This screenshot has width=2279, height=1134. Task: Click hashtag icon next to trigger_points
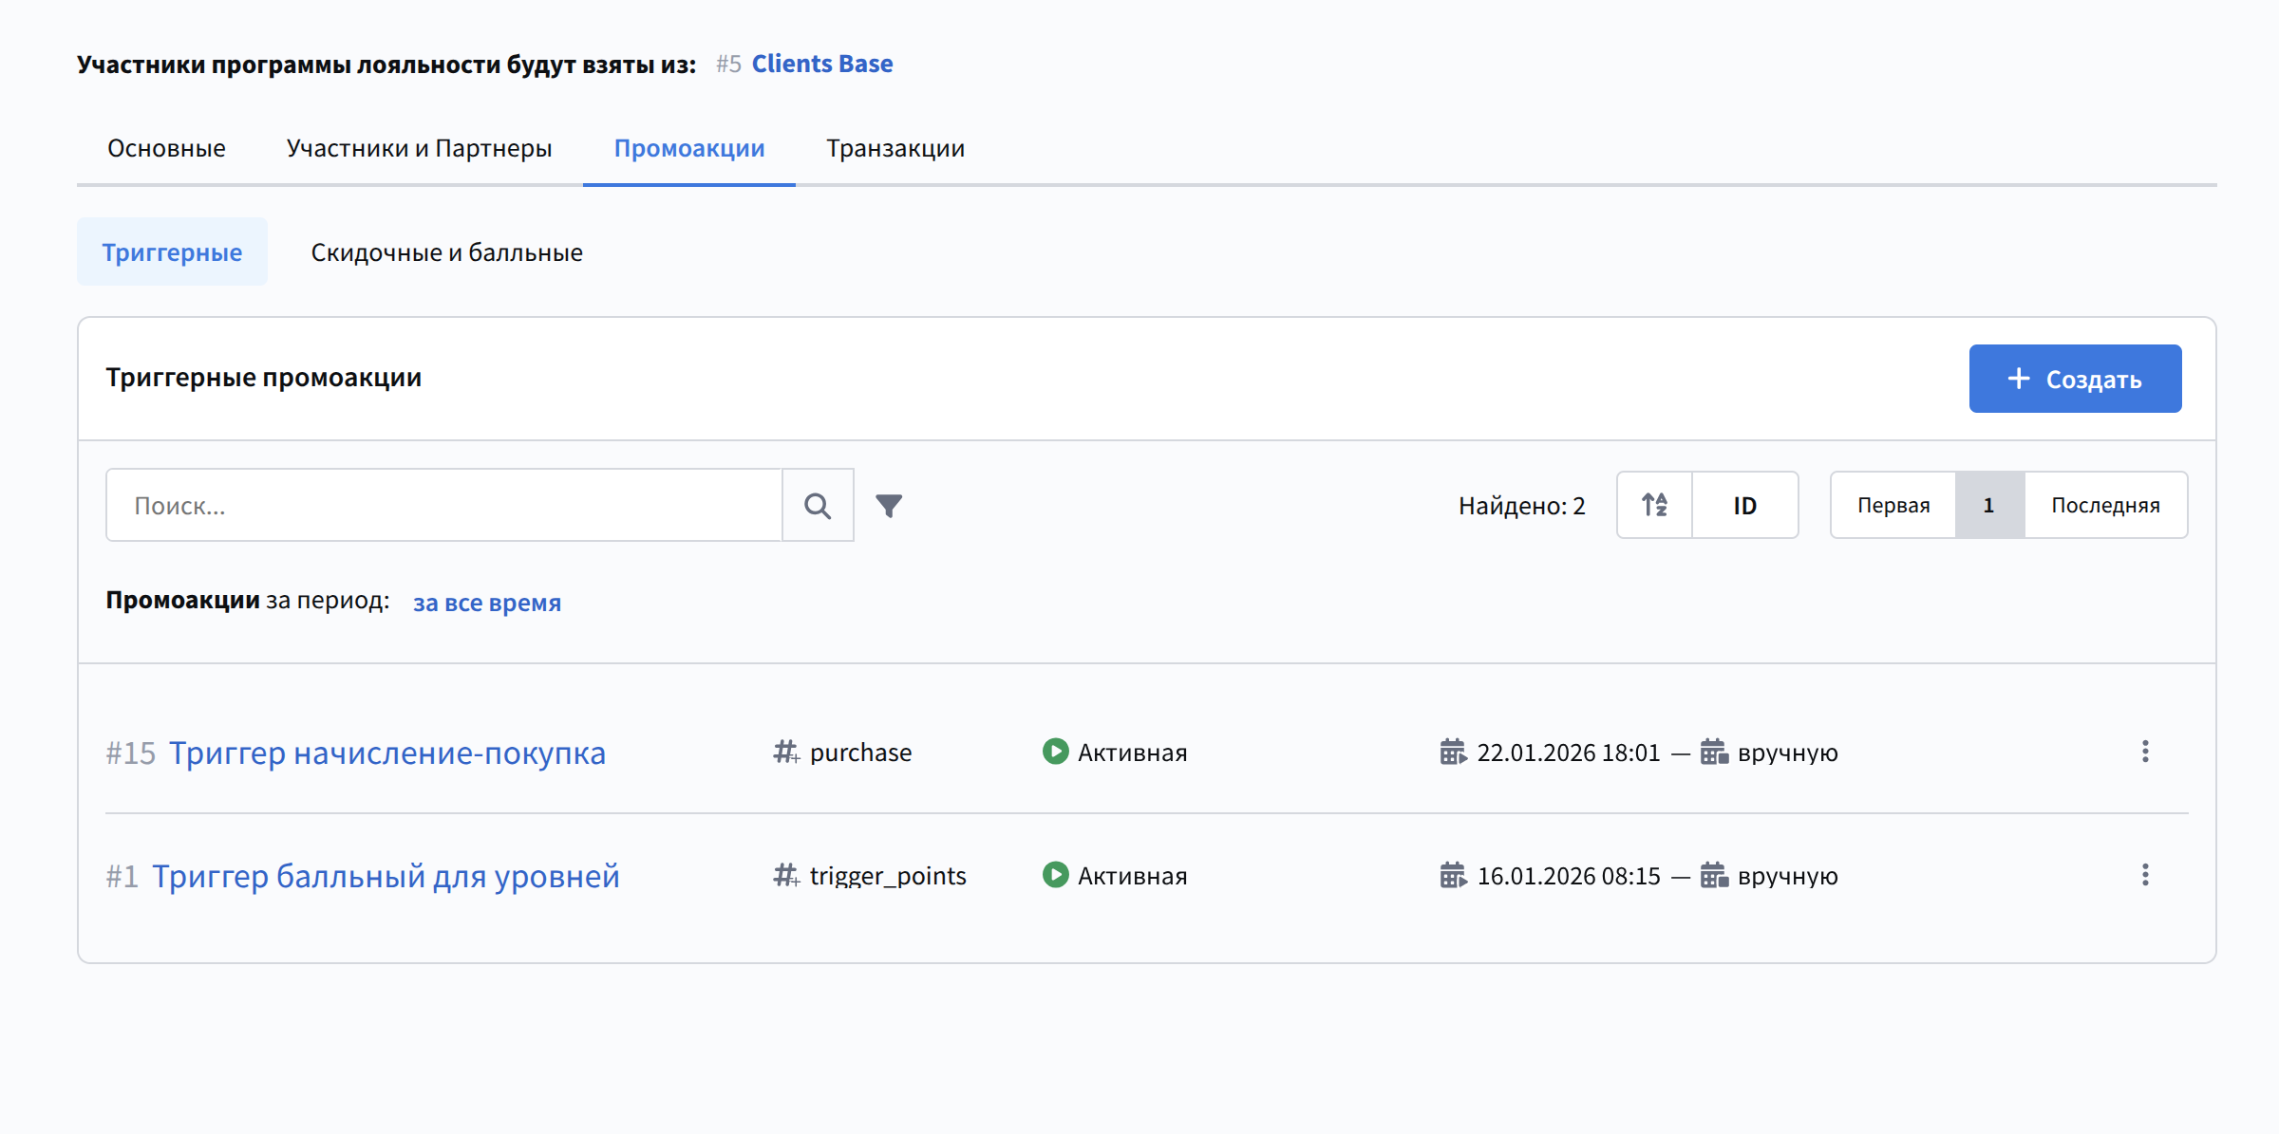tap(786, 876)
